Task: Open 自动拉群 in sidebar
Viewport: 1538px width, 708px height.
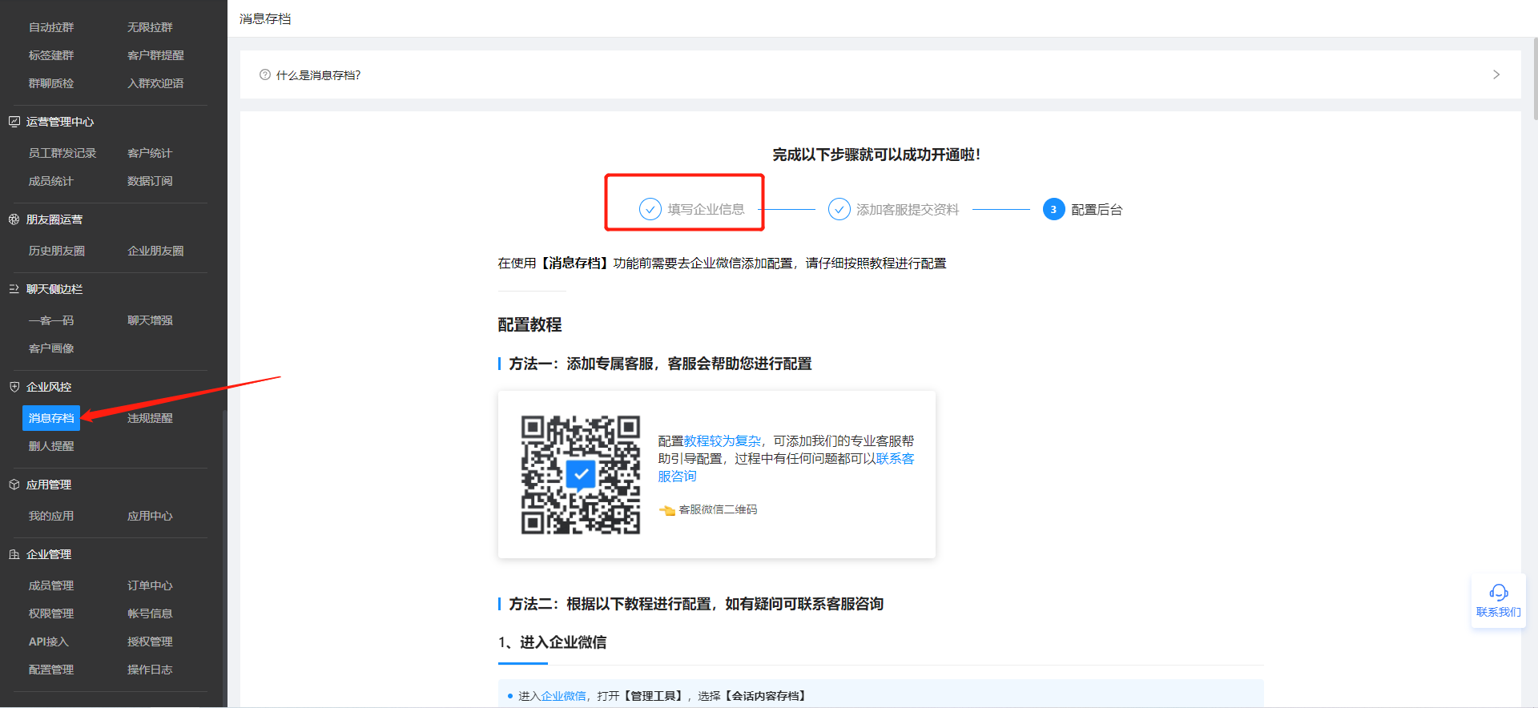Action: click(x=51, y=27)
